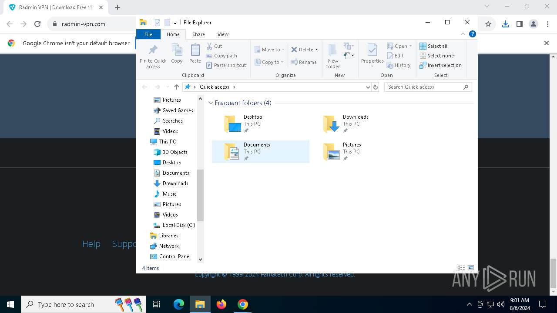Click Copy path in ribbon
The height and width of the screenshot is (313, 557).
click(221, 56)
